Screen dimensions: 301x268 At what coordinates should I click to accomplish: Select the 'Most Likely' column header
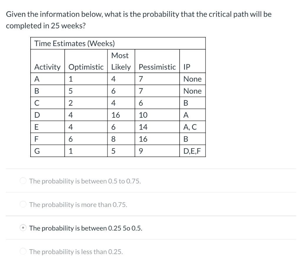click(x=121, y=61)
